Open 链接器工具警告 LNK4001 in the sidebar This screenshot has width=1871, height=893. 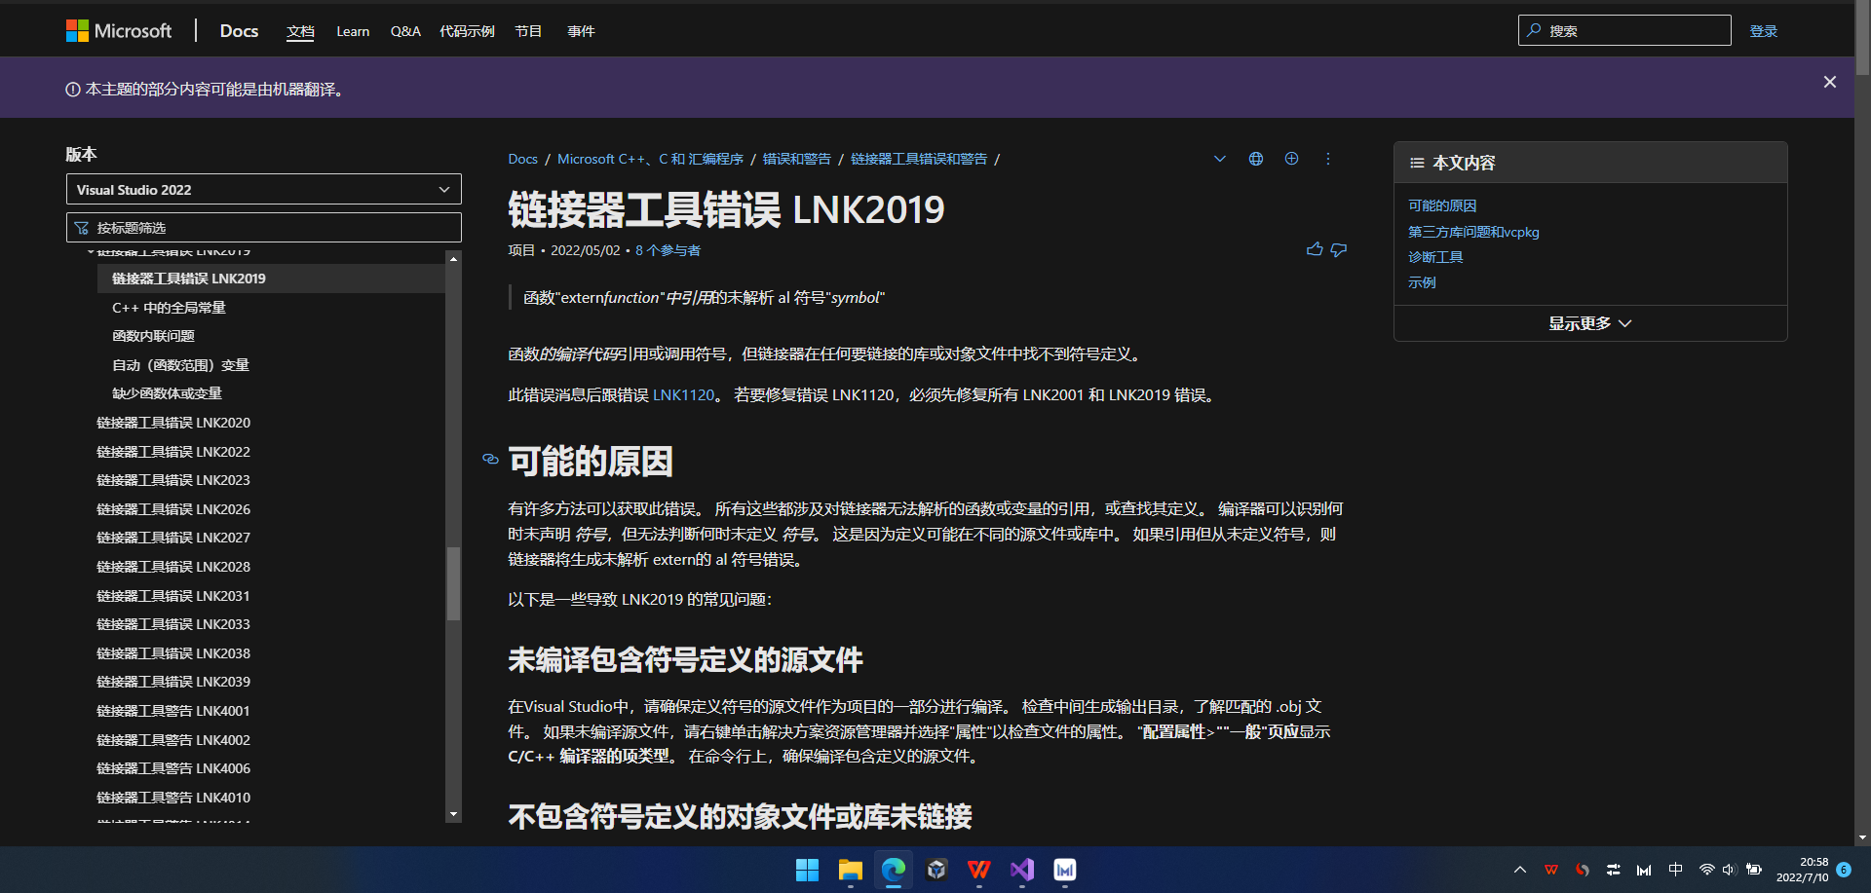[x=173, y=711]
